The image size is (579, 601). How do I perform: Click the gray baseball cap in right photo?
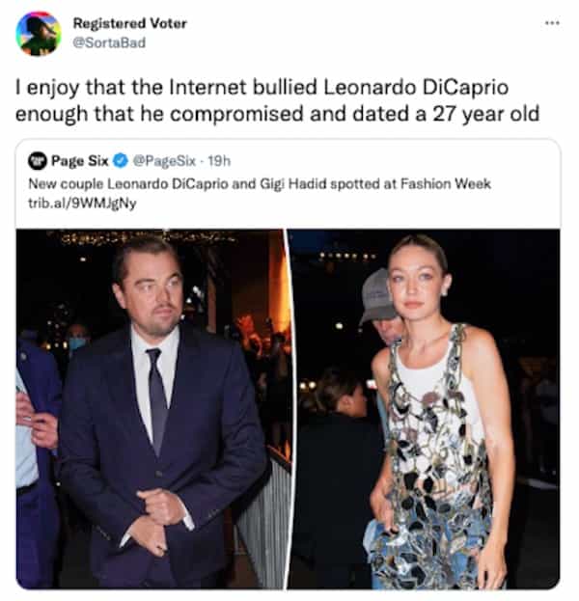[376, 297]
